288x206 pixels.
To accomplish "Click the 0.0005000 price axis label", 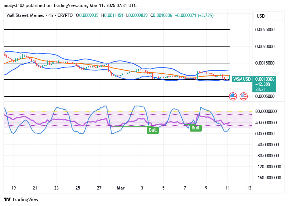I will coord(265,96).
